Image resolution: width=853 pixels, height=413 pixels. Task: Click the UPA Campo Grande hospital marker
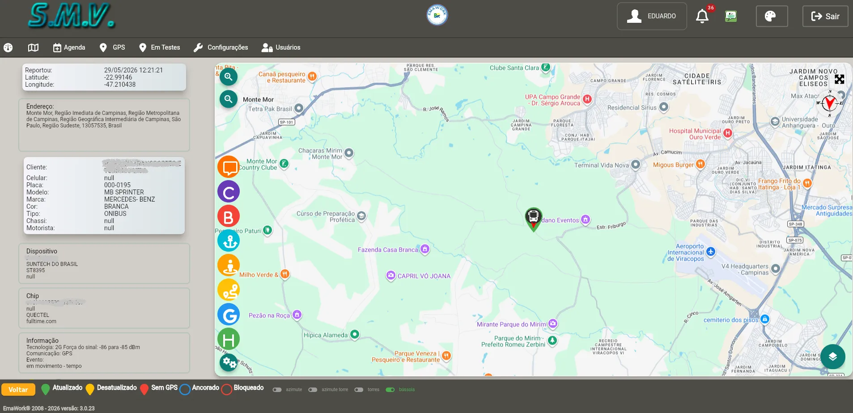click(587, 99)
